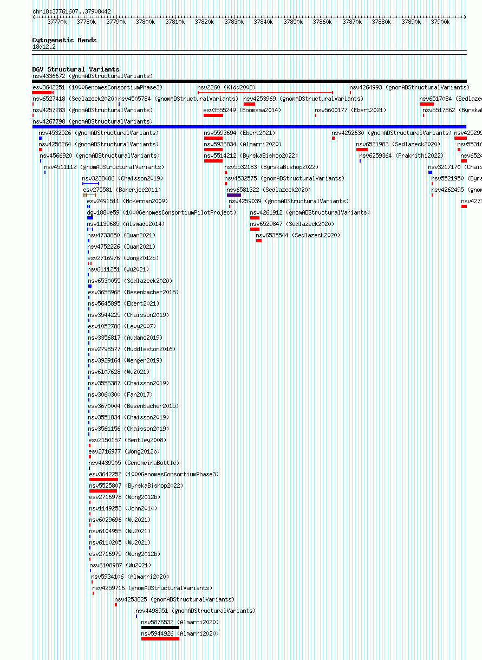
Task: Click nsv6259364 (Prakrithi2022) label
Action: point(401,156)
